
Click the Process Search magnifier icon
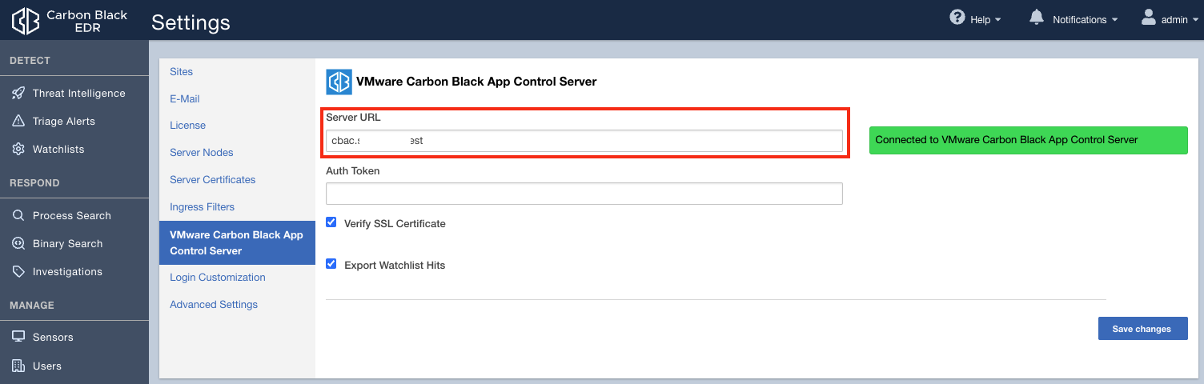coord(18,216)
